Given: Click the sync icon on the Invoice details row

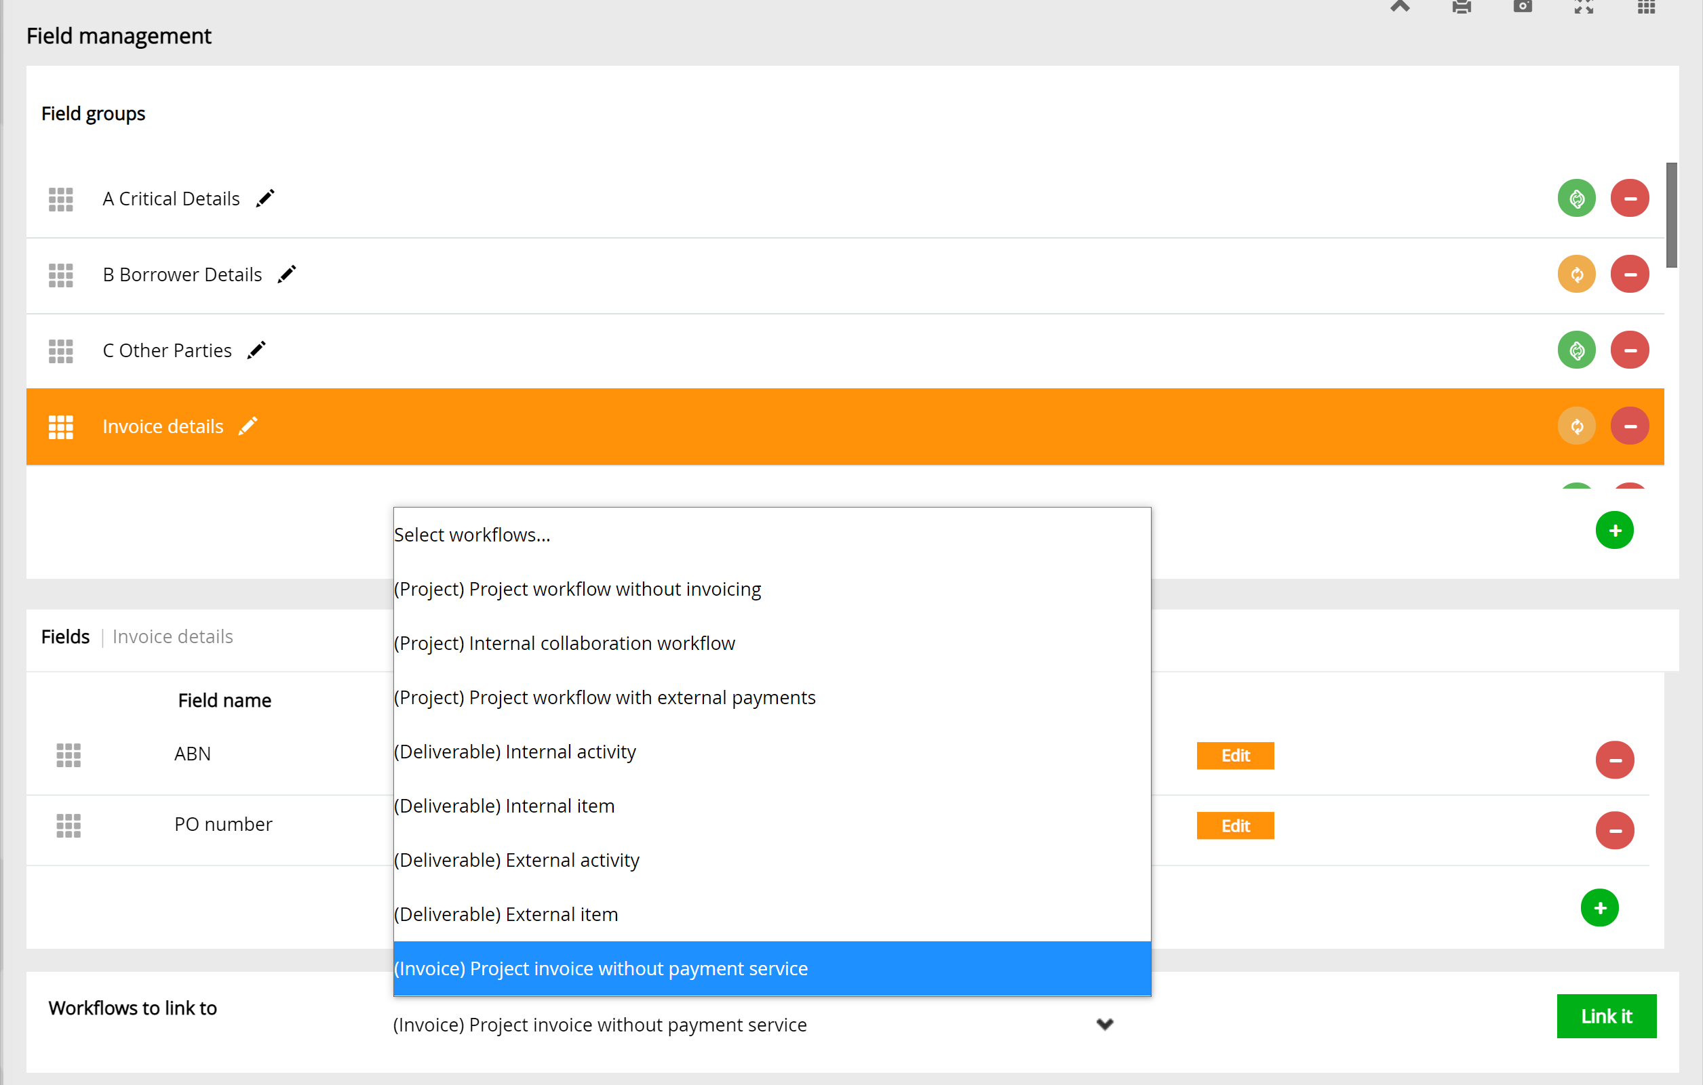Looking at the screenshot, I should (1576, 426).
